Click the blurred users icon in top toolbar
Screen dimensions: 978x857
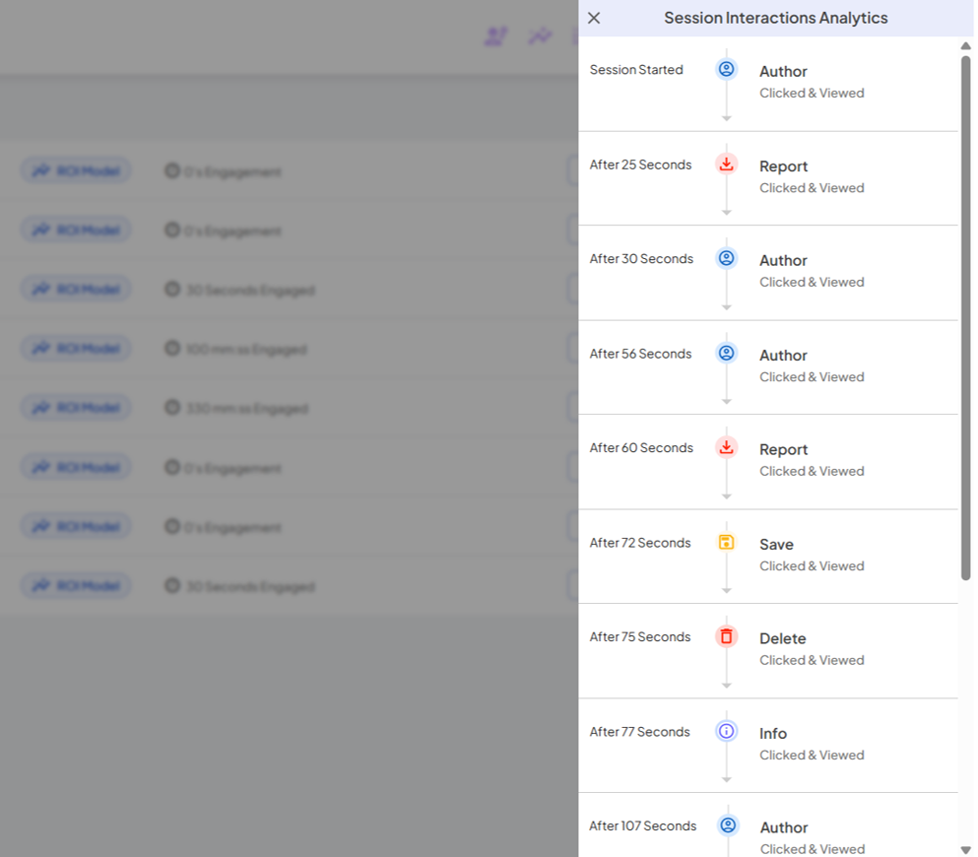click(495, 36)
